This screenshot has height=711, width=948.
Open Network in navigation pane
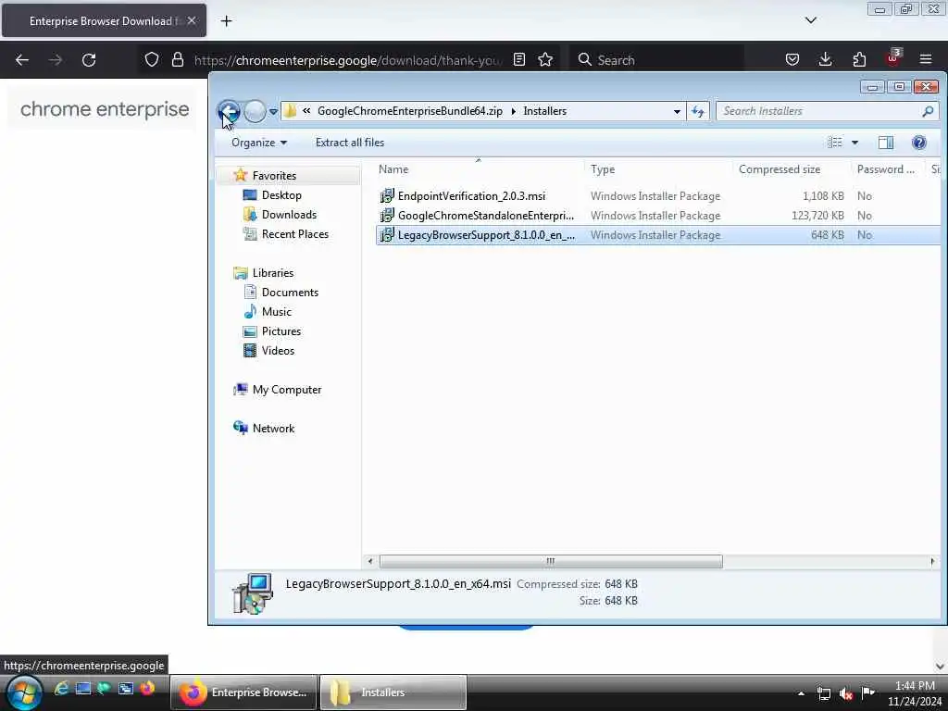(273, 429)
